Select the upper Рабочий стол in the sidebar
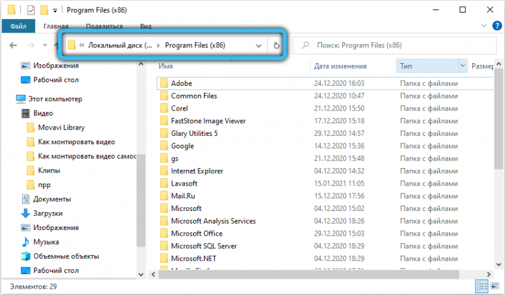The image size is (505, 295). (x=50, y=80)
